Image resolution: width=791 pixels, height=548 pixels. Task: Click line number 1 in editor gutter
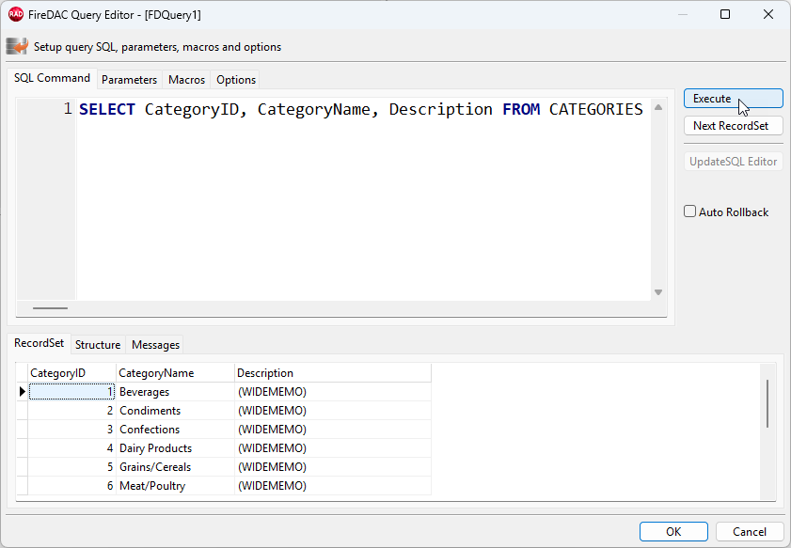click(x=68, y=109)
